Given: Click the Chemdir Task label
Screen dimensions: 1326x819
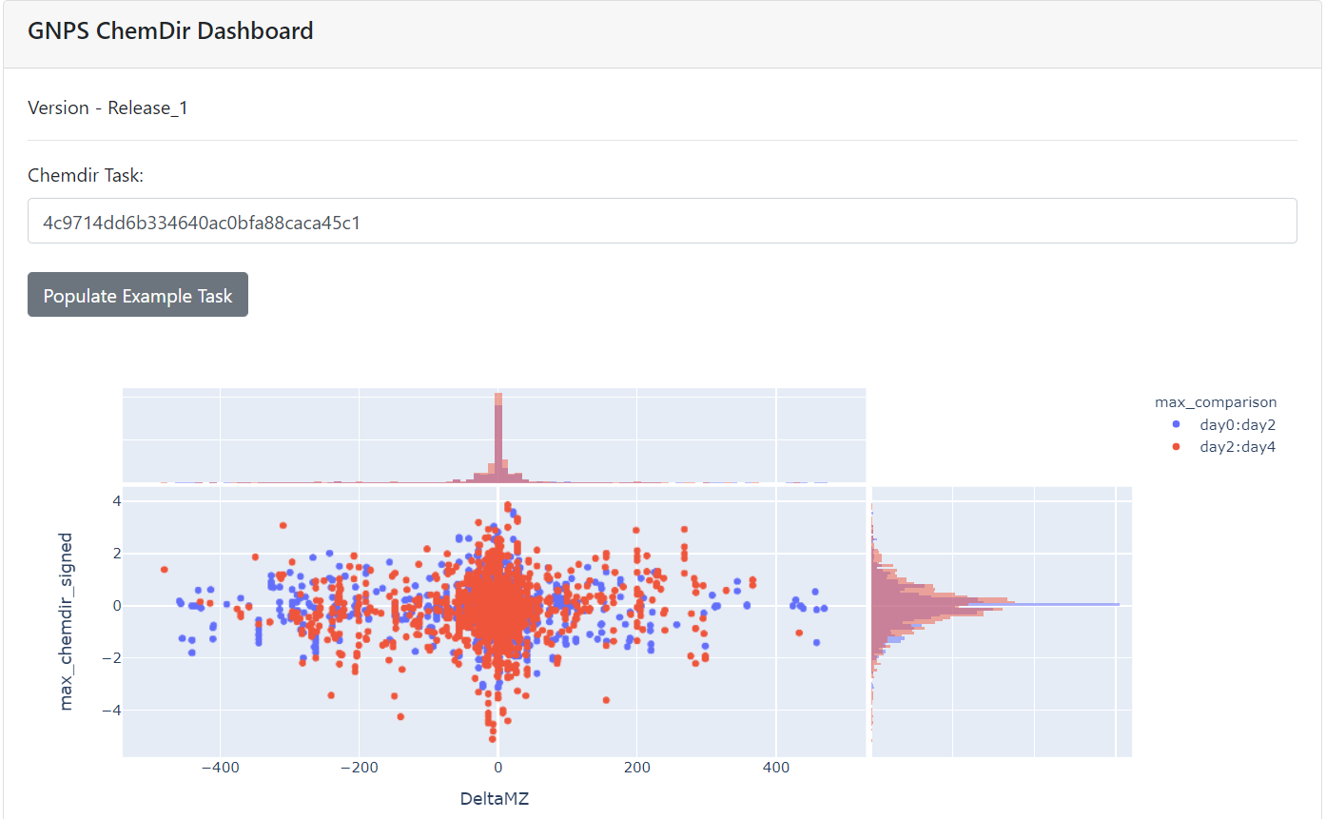Looking at the screenshot, I should pyautogui.click(x=86, y=175).
